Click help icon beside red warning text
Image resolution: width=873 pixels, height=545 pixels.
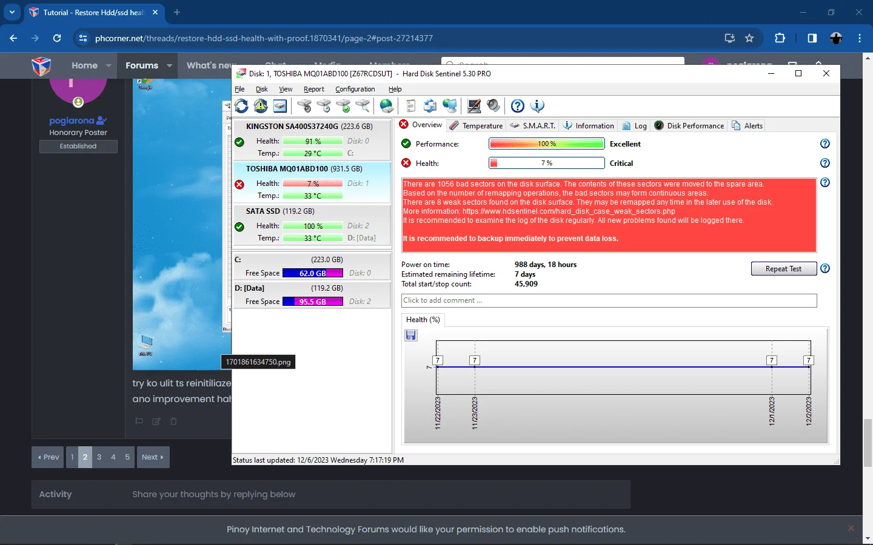click(825, 182)
